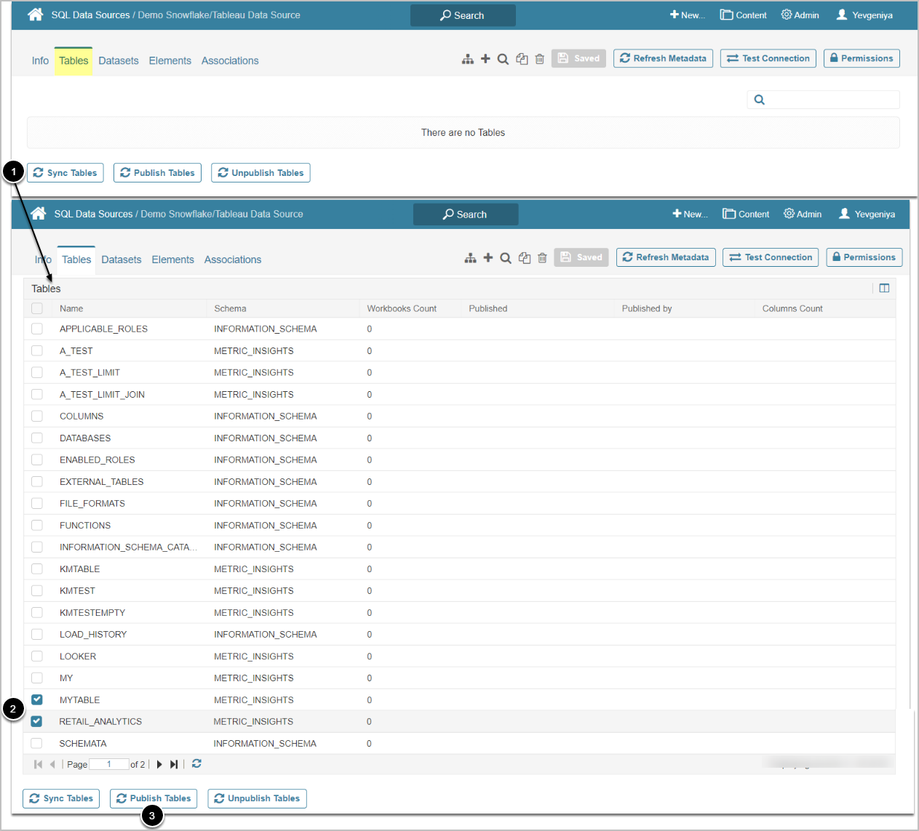Click the trash delete icon above the tables grid
Image resolution: width=919 pixels, height=831 pixels.
click(542, 258)
